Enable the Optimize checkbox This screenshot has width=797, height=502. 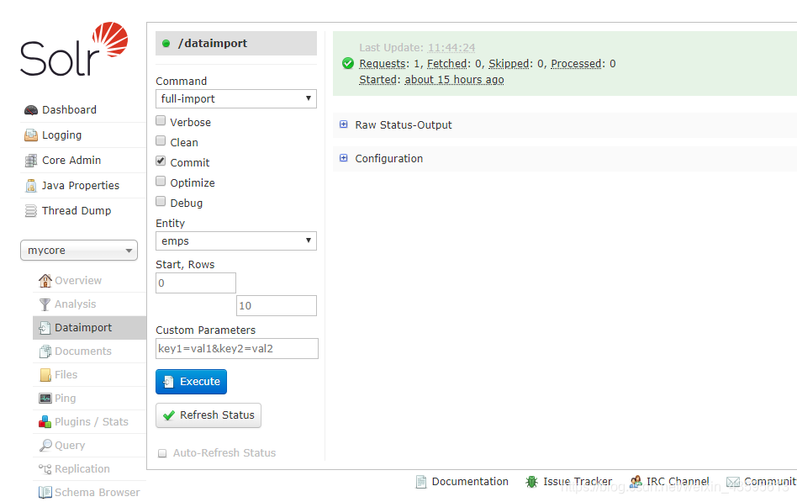click(x=161, y=181)
